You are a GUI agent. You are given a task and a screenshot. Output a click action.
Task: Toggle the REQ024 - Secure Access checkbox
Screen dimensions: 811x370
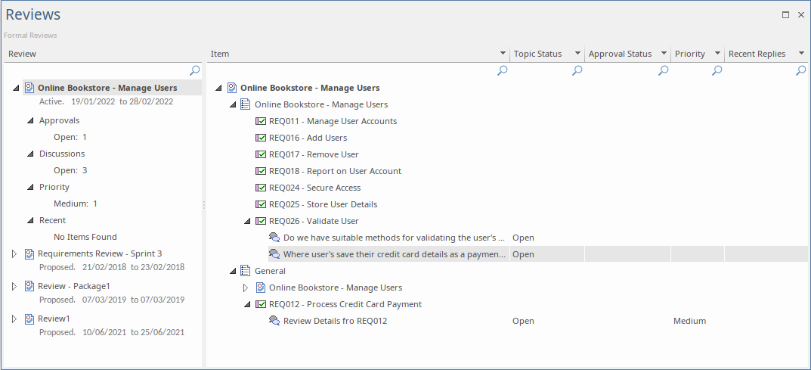pos(261,188)
